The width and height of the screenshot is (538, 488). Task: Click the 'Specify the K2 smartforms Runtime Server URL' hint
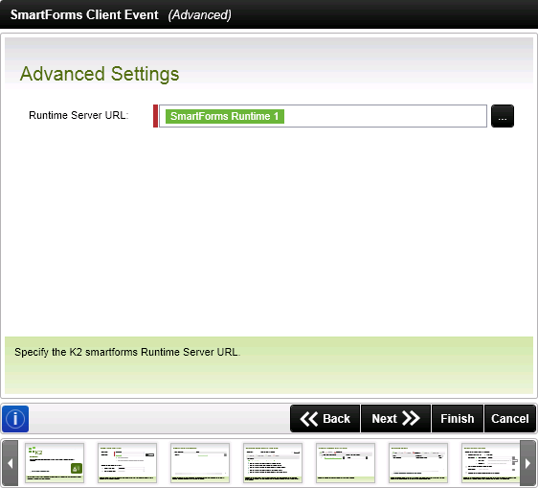(127, 352)
